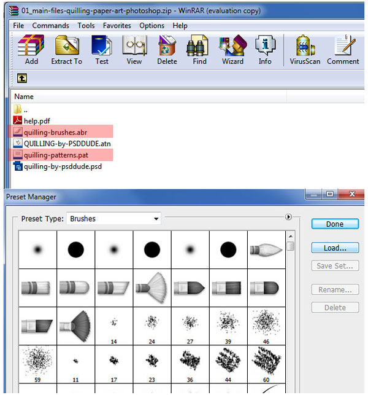Click the Add toolbar icon in WinRAR
Viewport: 368px width, 395px height.
tap(31, 50)
